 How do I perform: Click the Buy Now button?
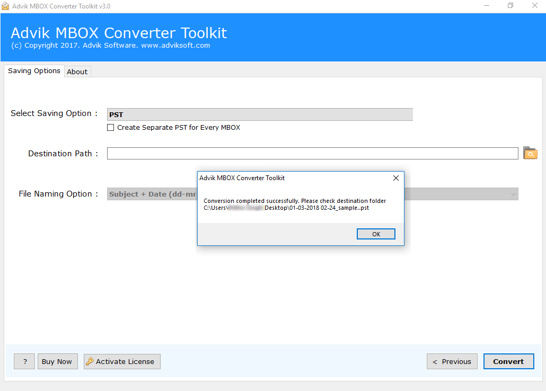click(x=57, y=361)
